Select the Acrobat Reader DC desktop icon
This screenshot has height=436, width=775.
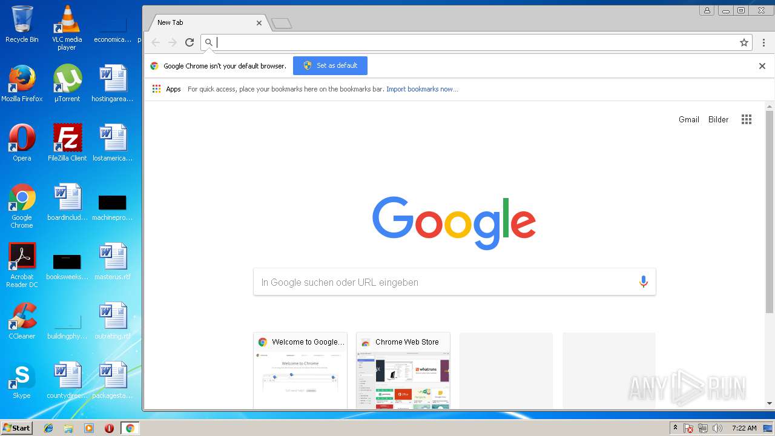click(22, 265)
